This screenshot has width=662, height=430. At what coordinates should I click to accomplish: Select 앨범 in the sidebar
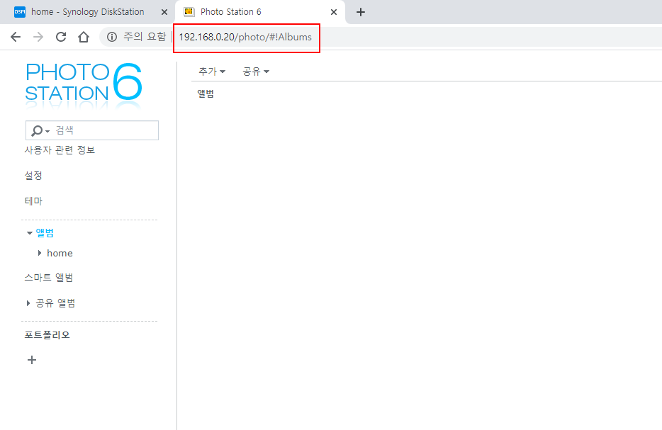[x=45, y=233]
